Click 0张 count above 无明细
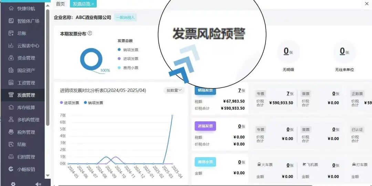Viewport: 372px width, 186px height. (288, 51)
